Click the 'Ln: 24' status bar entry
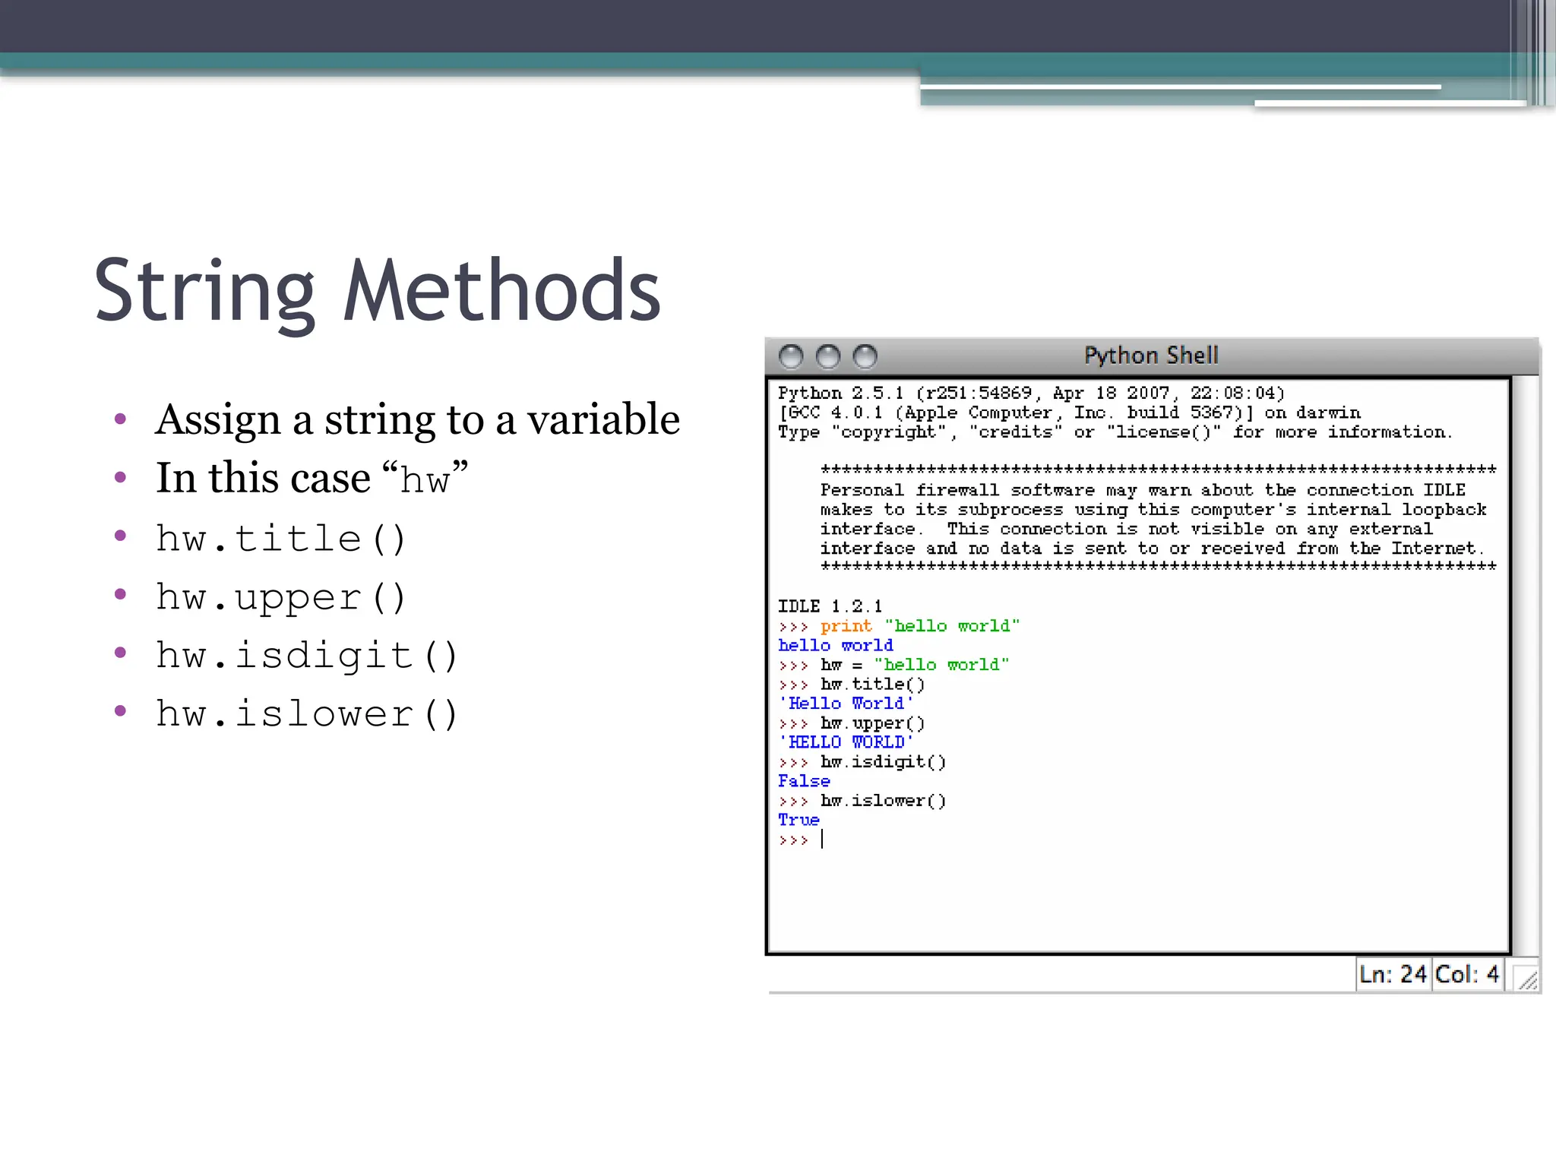 click(1393, 974)
